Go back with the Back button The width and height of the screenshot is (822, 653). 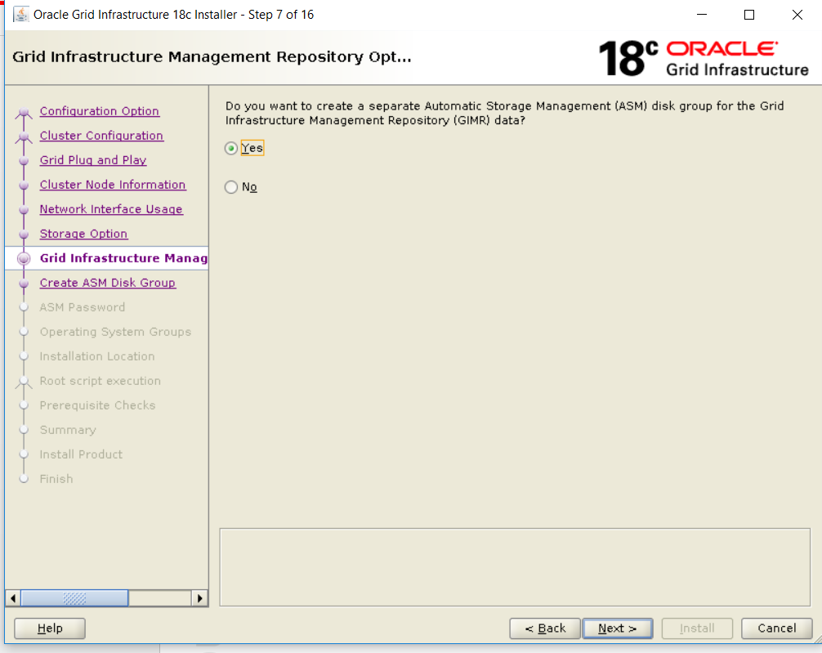[545, 628]
